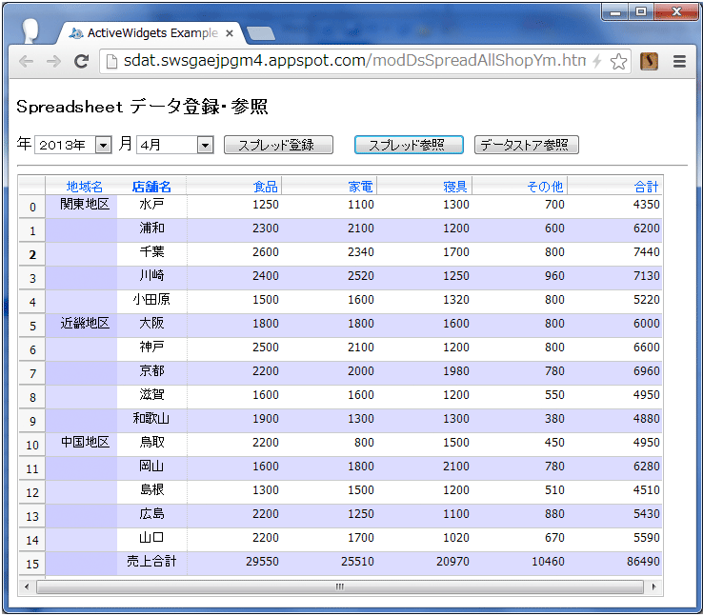The image size is (703, 616).
Task: Go back with the browser back arrow
Action: (26, 61)
